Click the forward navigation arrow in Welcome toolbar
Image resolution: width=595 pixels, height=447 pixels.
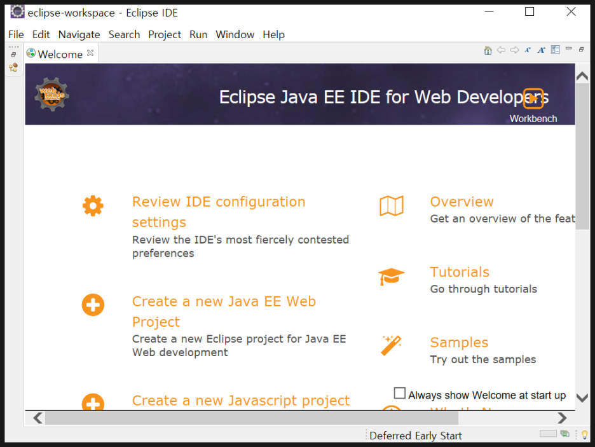(514, 50)
